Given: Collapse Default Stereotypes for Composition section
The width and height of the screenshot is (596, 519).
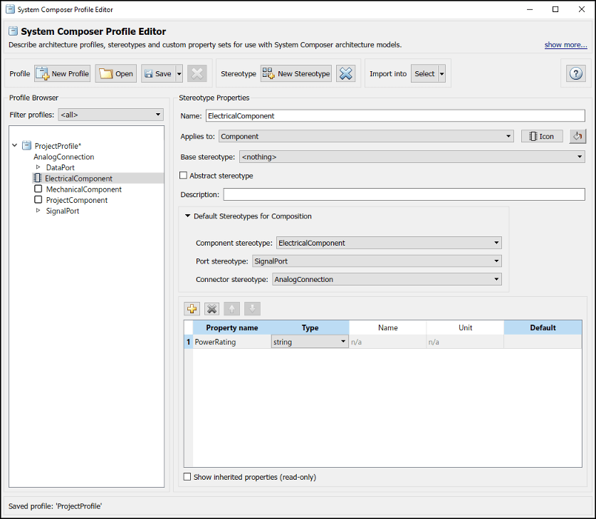Looking at the screenshot, I should [187, 216].
